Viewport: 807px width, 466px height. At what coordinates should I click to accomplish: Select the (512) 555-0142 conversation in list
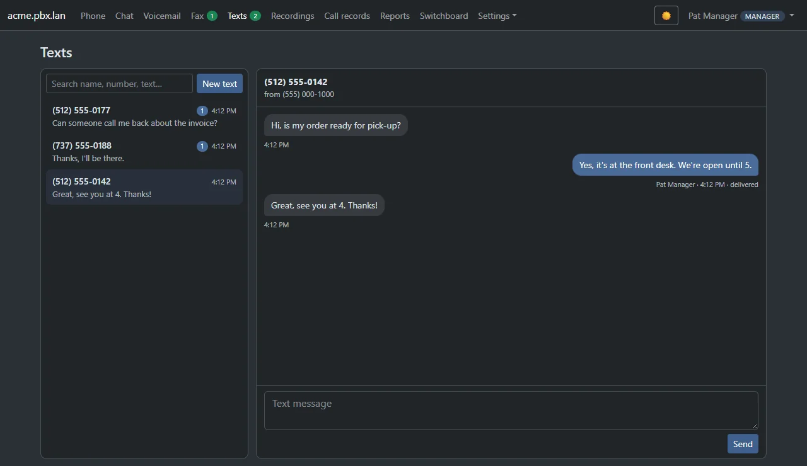(144, 187)
